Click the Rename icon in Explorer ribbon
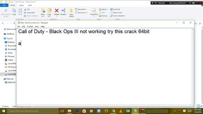Screen dimensions: 203x114 [63, 12]
